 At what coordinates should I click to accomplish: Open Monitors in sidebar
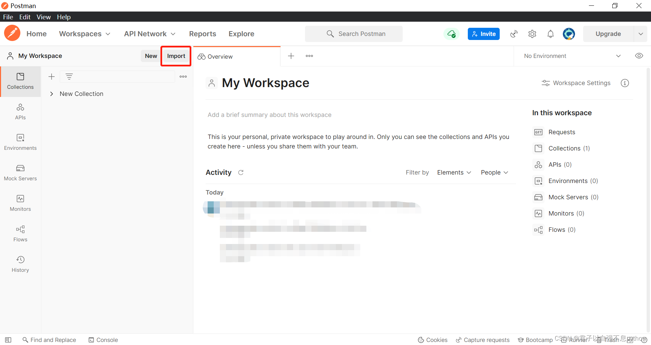tap(20, 203)
